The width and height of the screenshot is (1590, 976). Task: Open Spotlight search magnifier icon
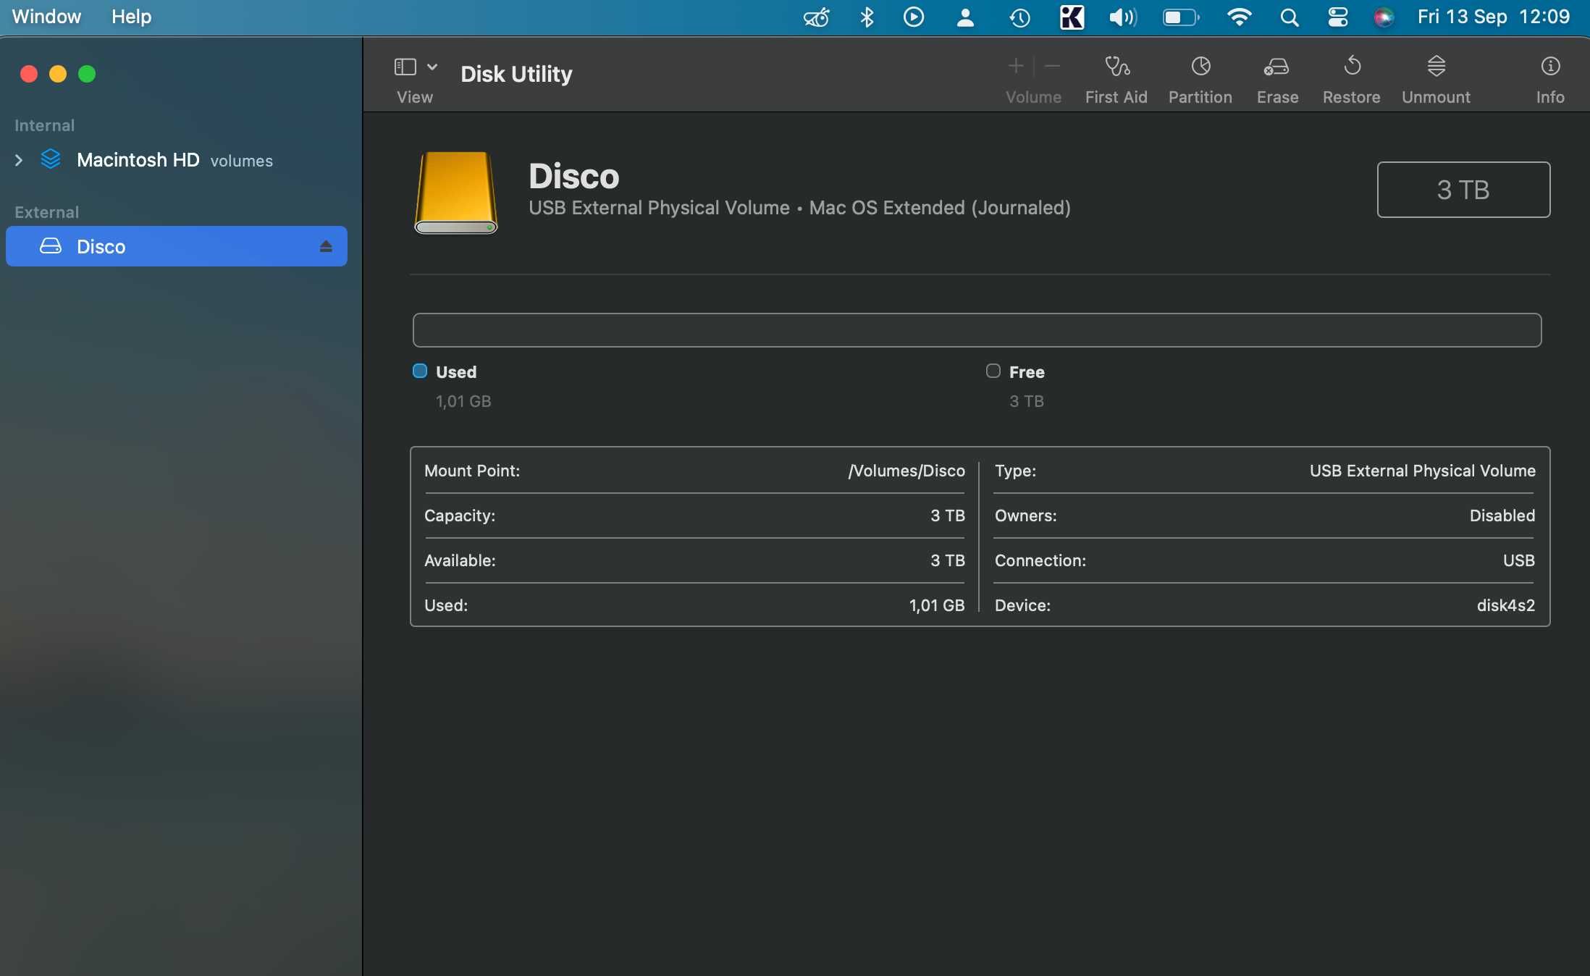tap(1289, 17)
